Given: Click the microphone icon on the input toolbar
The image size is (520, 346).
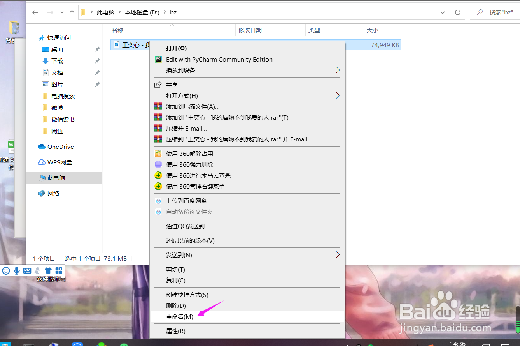Looking at the screenshot, I should (16, 270).
